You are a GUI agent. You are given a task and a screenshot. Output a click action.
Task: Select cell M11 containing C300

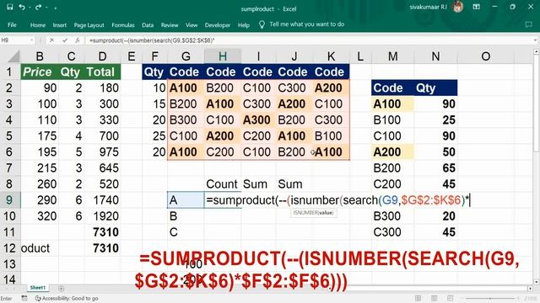point(392,232)
